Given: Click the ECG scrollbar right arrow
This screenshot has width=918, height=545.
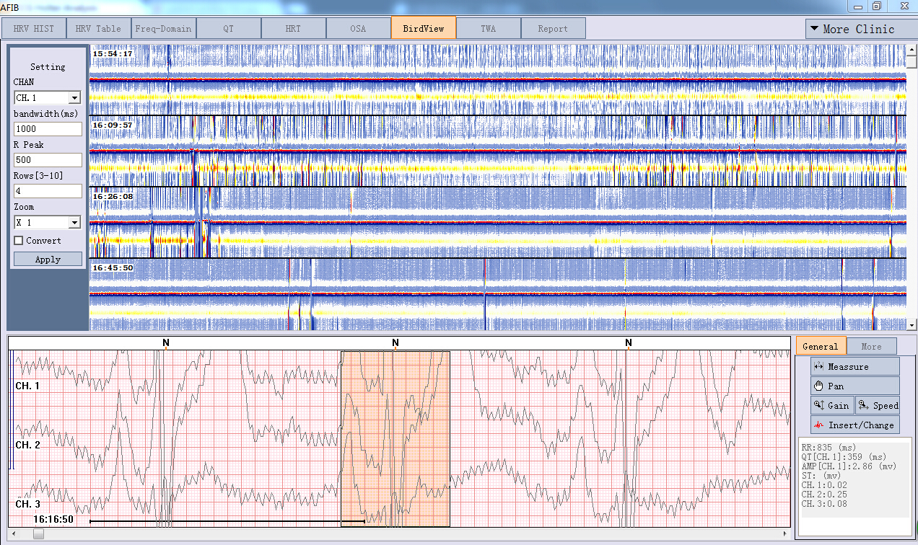Looking at the screenshot, I should coord(786,534).
